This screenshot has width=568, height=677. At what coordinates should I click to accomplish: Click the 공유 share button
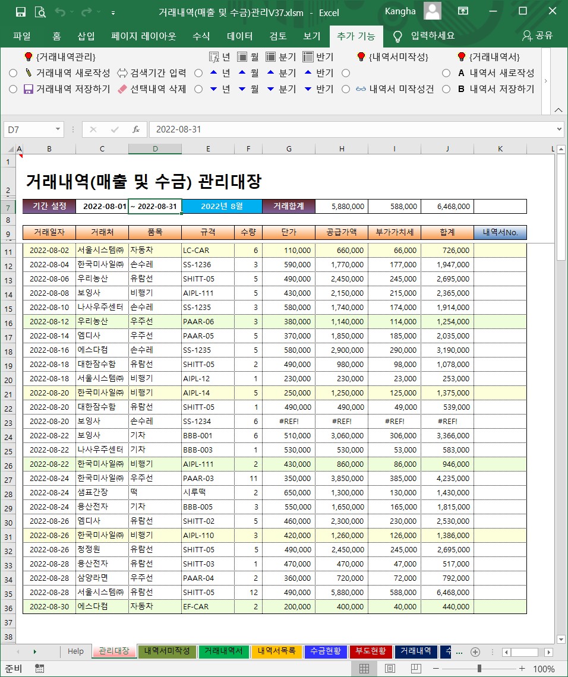click(x=537, y=36)
